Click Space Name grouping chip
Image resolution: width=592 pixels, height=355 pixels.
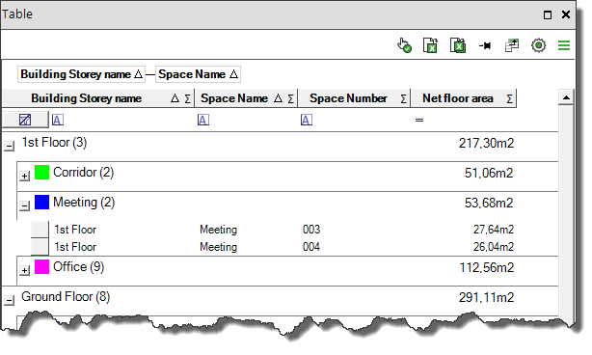point(198,74)
